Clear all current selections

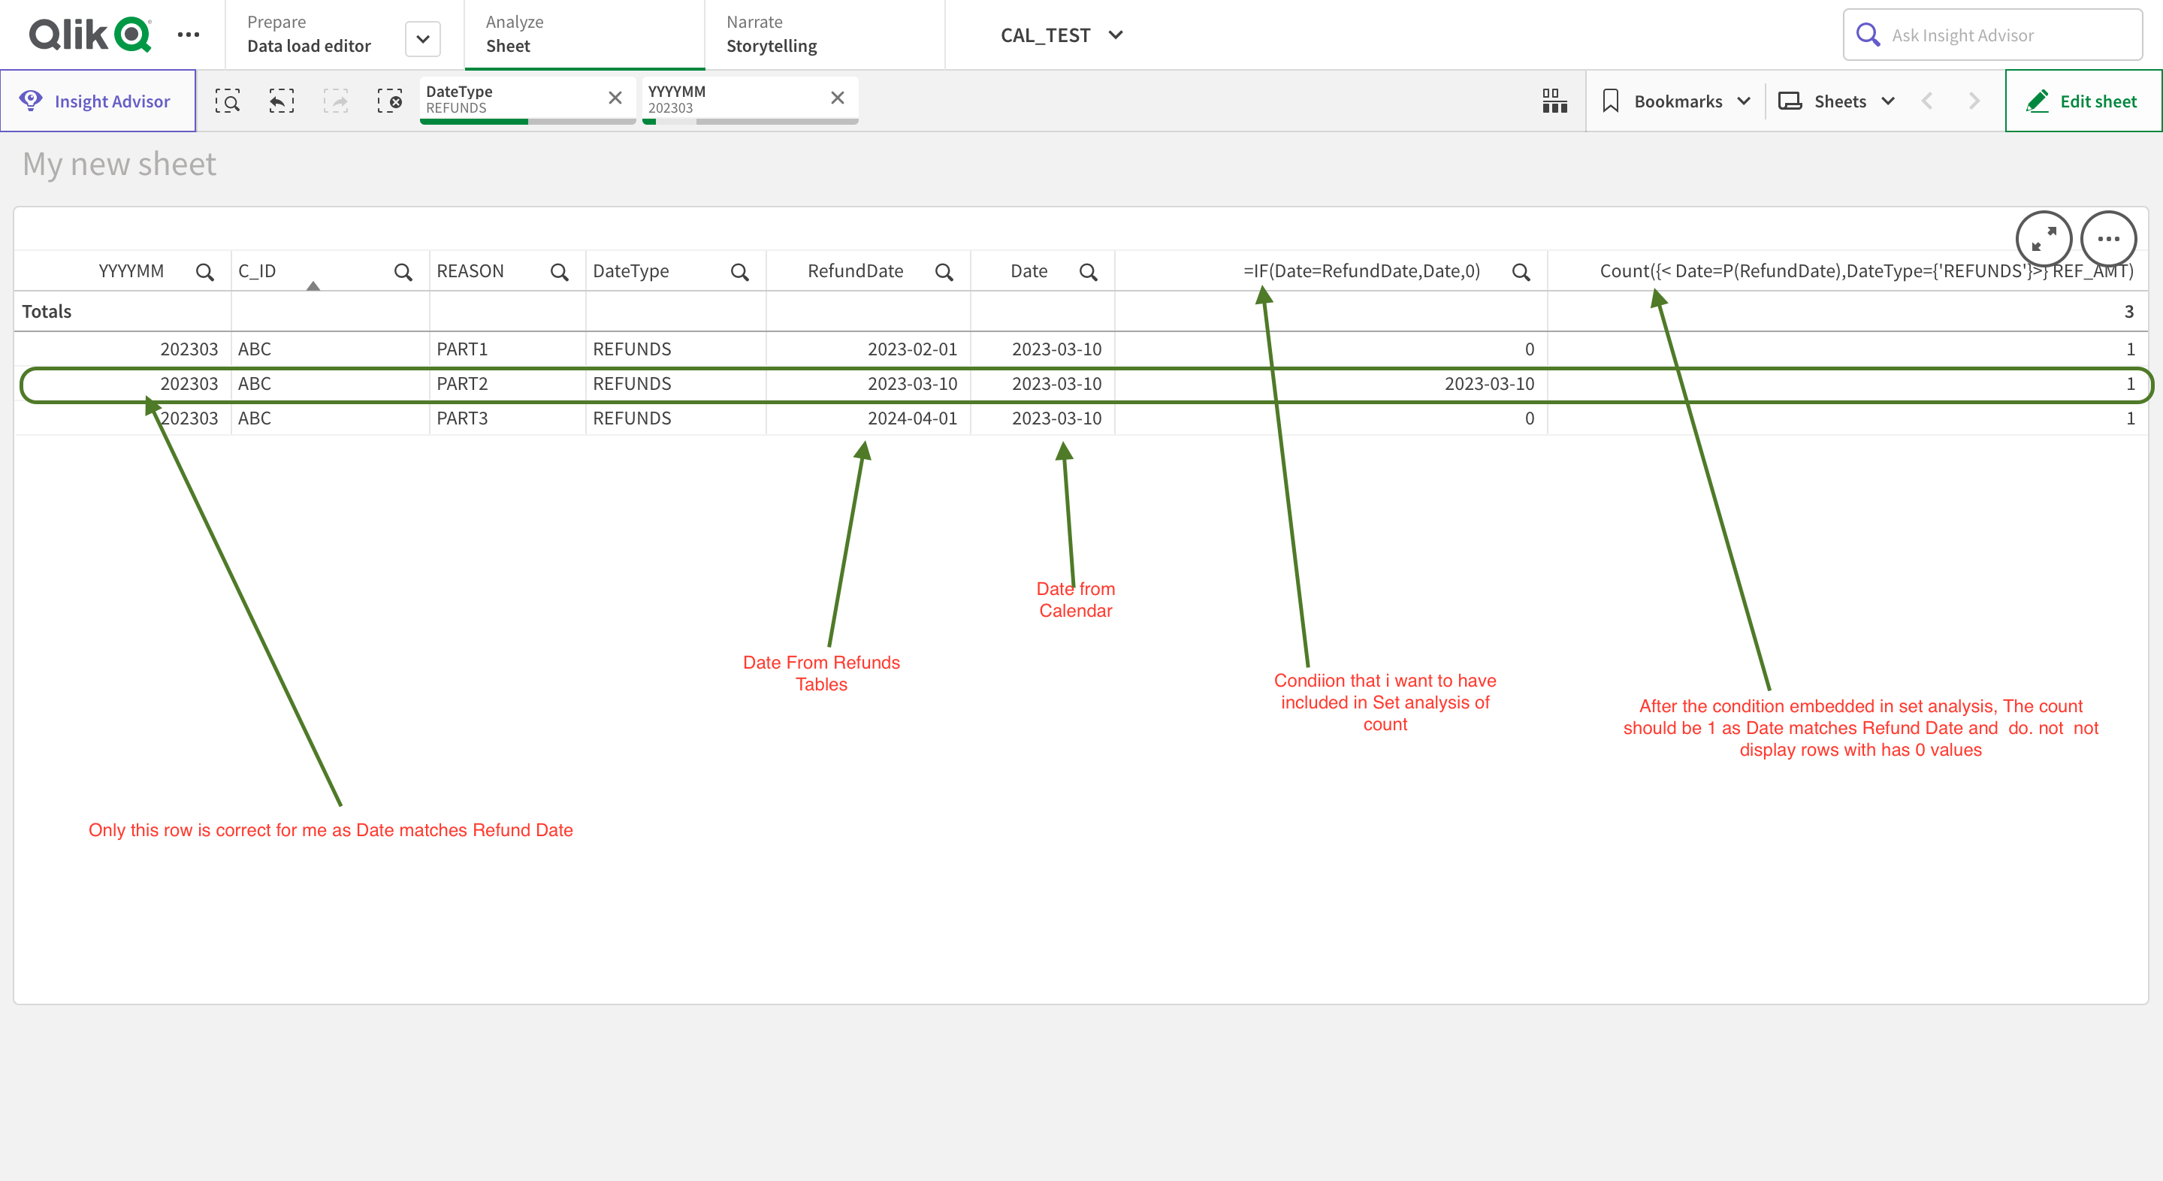pyautogui.click(x=391, y=101)
